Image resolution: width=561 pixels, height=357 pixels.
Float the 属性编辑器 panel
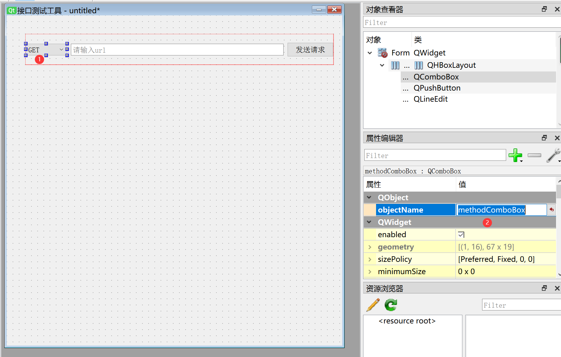[x=544, y=138]
